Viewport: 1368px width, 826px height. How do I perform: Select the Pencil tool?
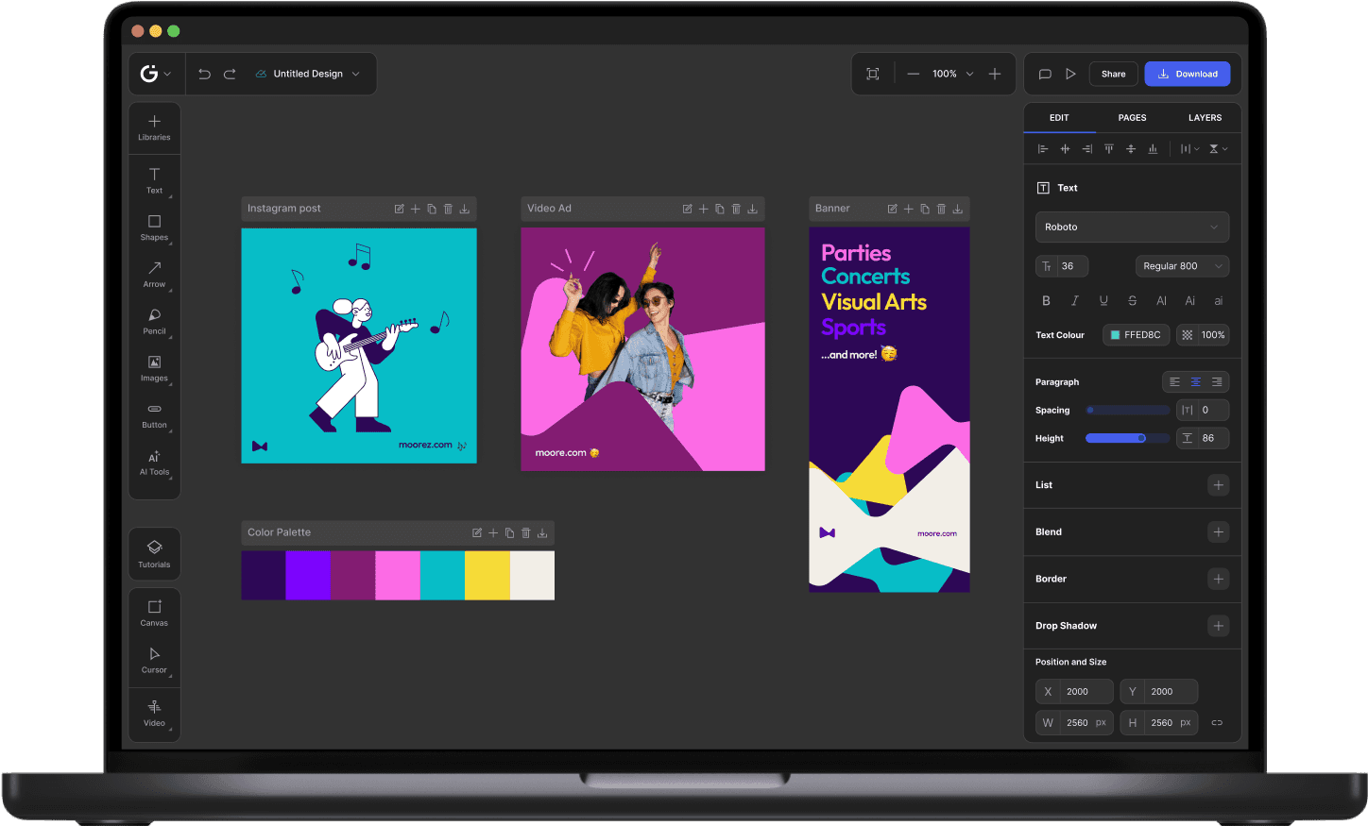(x=154, y=322)
